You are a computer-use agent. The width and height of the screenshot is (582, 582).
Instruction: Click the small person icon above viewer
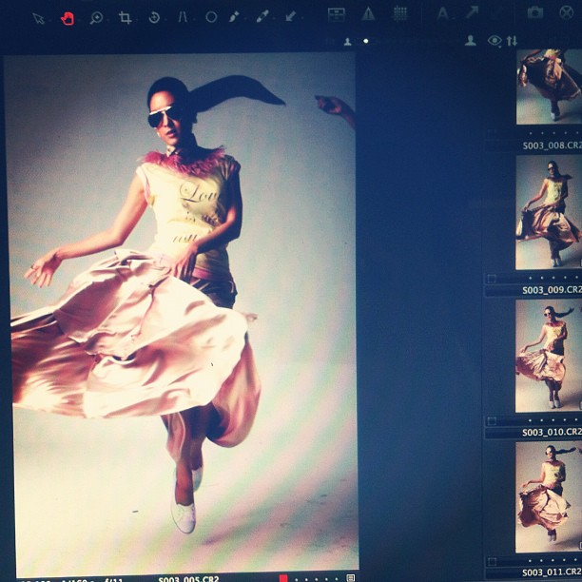click(347, 42)
